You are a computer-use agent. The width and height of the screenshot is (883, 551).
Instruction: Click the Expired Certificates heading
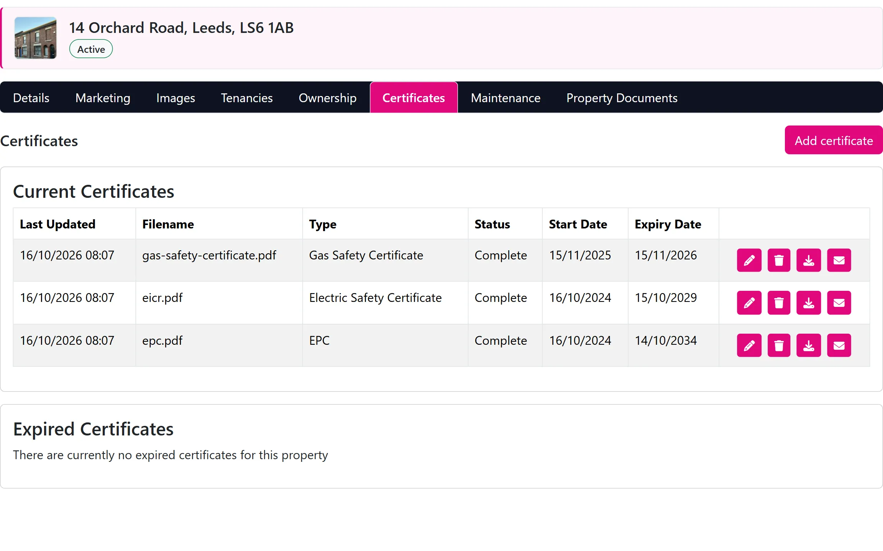coord(93,429)
